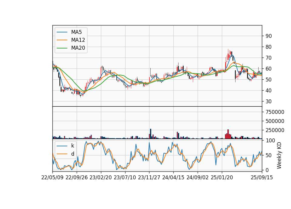This screenshot has width=291, height=209.
Task: Click the price axis value 30
Action: [269, 101]
